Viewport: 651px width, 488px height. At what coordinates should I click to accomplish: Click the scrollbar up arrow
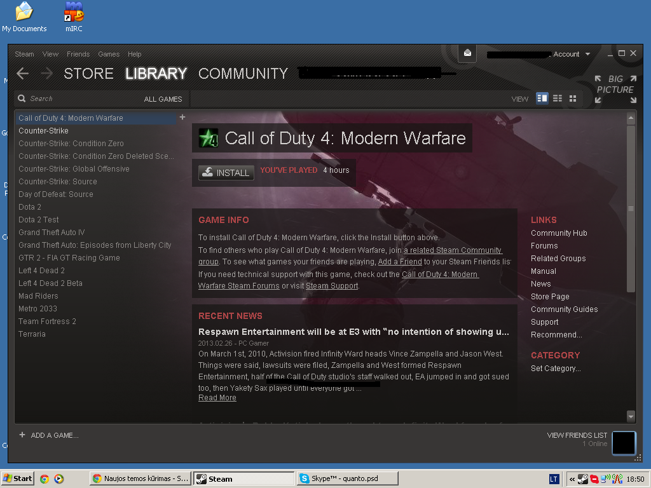coord(631,118)
